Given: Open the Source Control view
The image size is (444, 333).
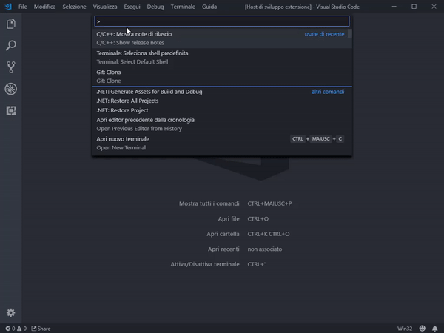Looking at the screenshot, I should click(x=11, y=67).
